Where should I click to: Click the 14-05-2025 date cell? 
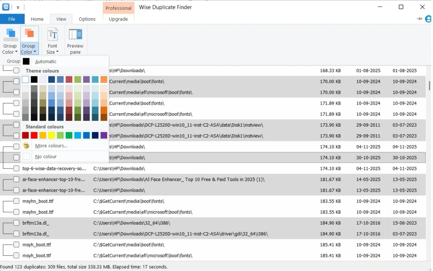(368, 179)
